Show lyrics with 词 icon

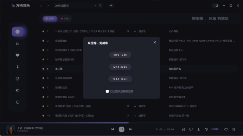[183, 129]
